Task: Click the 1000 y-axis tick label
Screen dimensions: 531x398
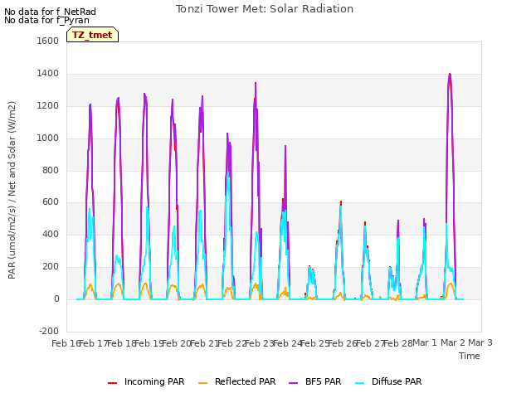Action: tap(48, 138)
